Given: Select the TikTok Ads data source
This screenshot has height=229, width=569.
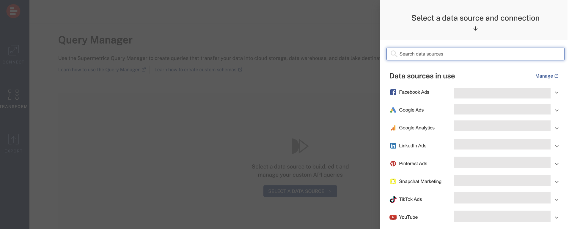Looking at the screenshot, I should (x=410, y=199).
